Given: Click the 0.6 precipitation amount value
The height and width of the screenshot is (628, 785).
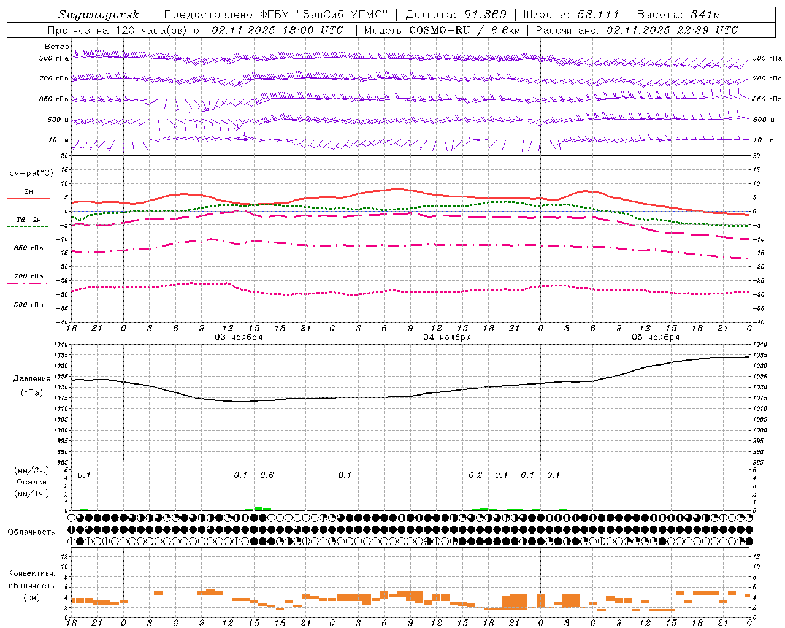Looking at the screenshot, I should pyautogui.click(x=267, y=475).
